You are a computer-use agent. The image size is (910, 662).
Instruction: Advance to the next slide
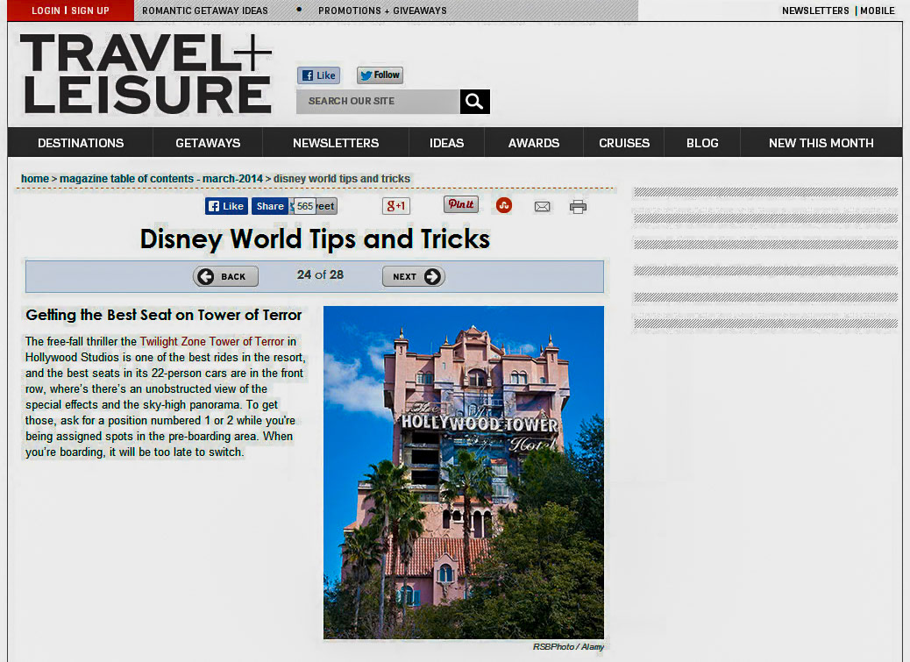pyautogui.click(x=414, y=276)
